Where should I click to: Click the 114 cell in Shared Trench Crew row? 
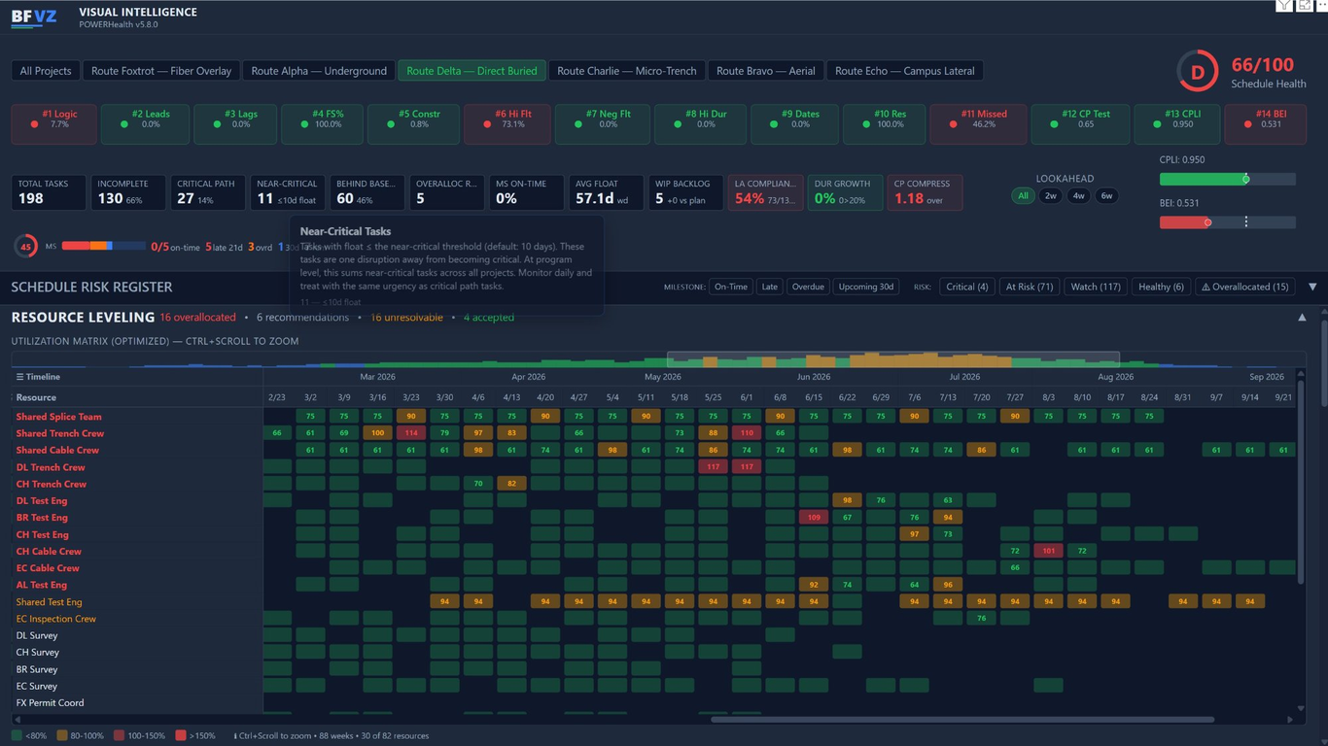(411, 433)
